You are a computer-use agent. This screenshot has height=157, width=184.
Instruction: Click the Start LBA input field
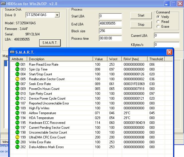(x=110, y=16)
